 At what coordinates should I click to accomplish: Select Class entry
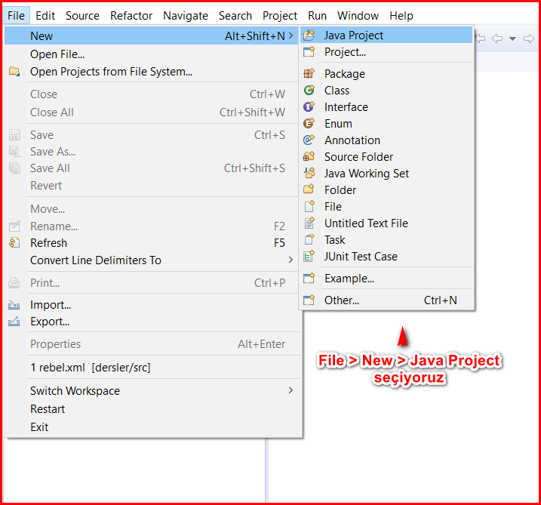(386, 90)
